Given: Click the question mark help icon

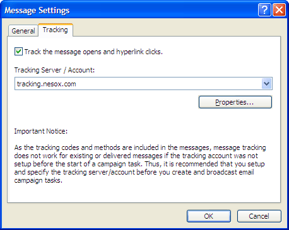Looking at the screenshot, I should (264, 9).
